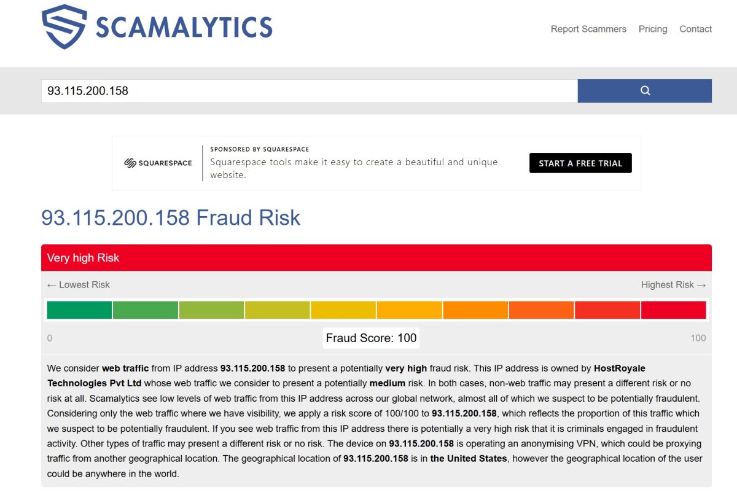
Task: Click the red highest-risk segment of the gradient
Action: [674, 310]
